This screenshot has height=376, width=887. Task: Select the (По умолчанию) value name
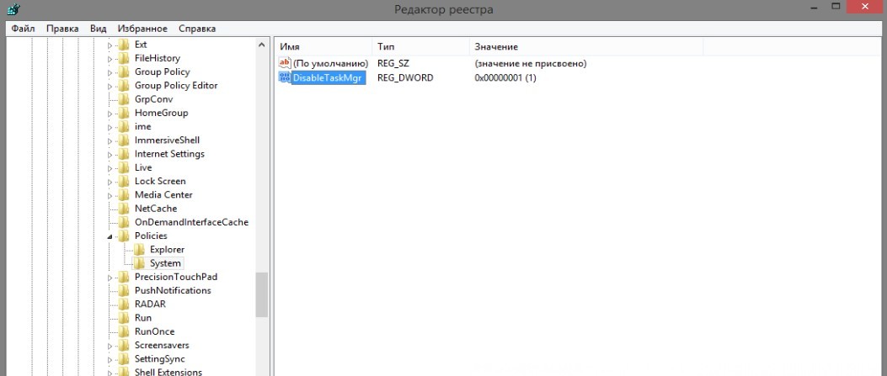point(330,64)
